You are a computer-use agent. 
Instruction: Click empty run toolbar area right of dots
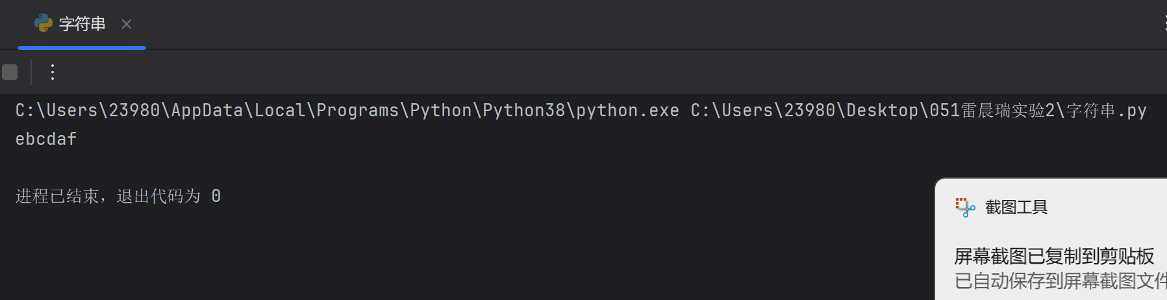click(584, 72)
